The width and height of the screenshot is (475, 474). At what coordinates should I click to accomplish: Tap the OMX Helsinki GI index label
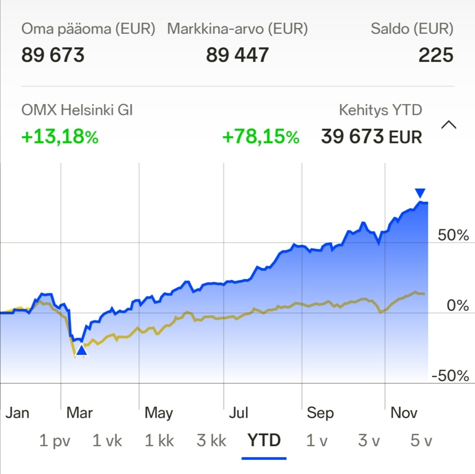click(77, 110)
